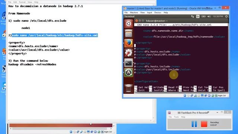Open Format menu in Notepad
This screenshot has width=238, height=134.
click(22, 2)
